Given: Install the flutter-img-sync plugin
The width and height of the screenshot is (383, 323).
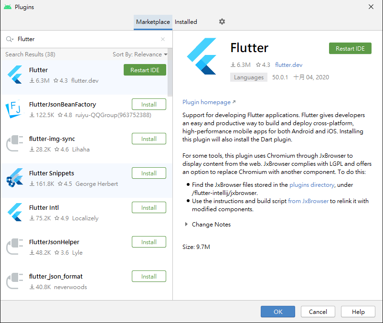Looking at the screenshot, I should [149, 139].
